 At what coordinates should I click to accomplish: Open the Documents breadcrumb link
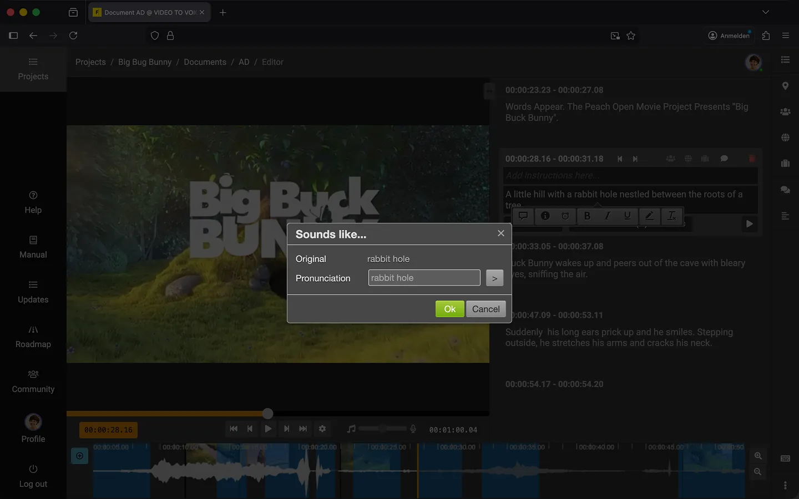click(205, 62)
